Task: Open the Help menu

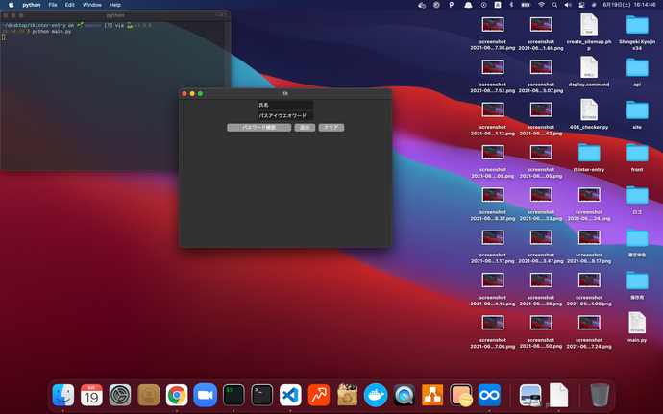Action: pyautogui.click(x=115, y=5)
